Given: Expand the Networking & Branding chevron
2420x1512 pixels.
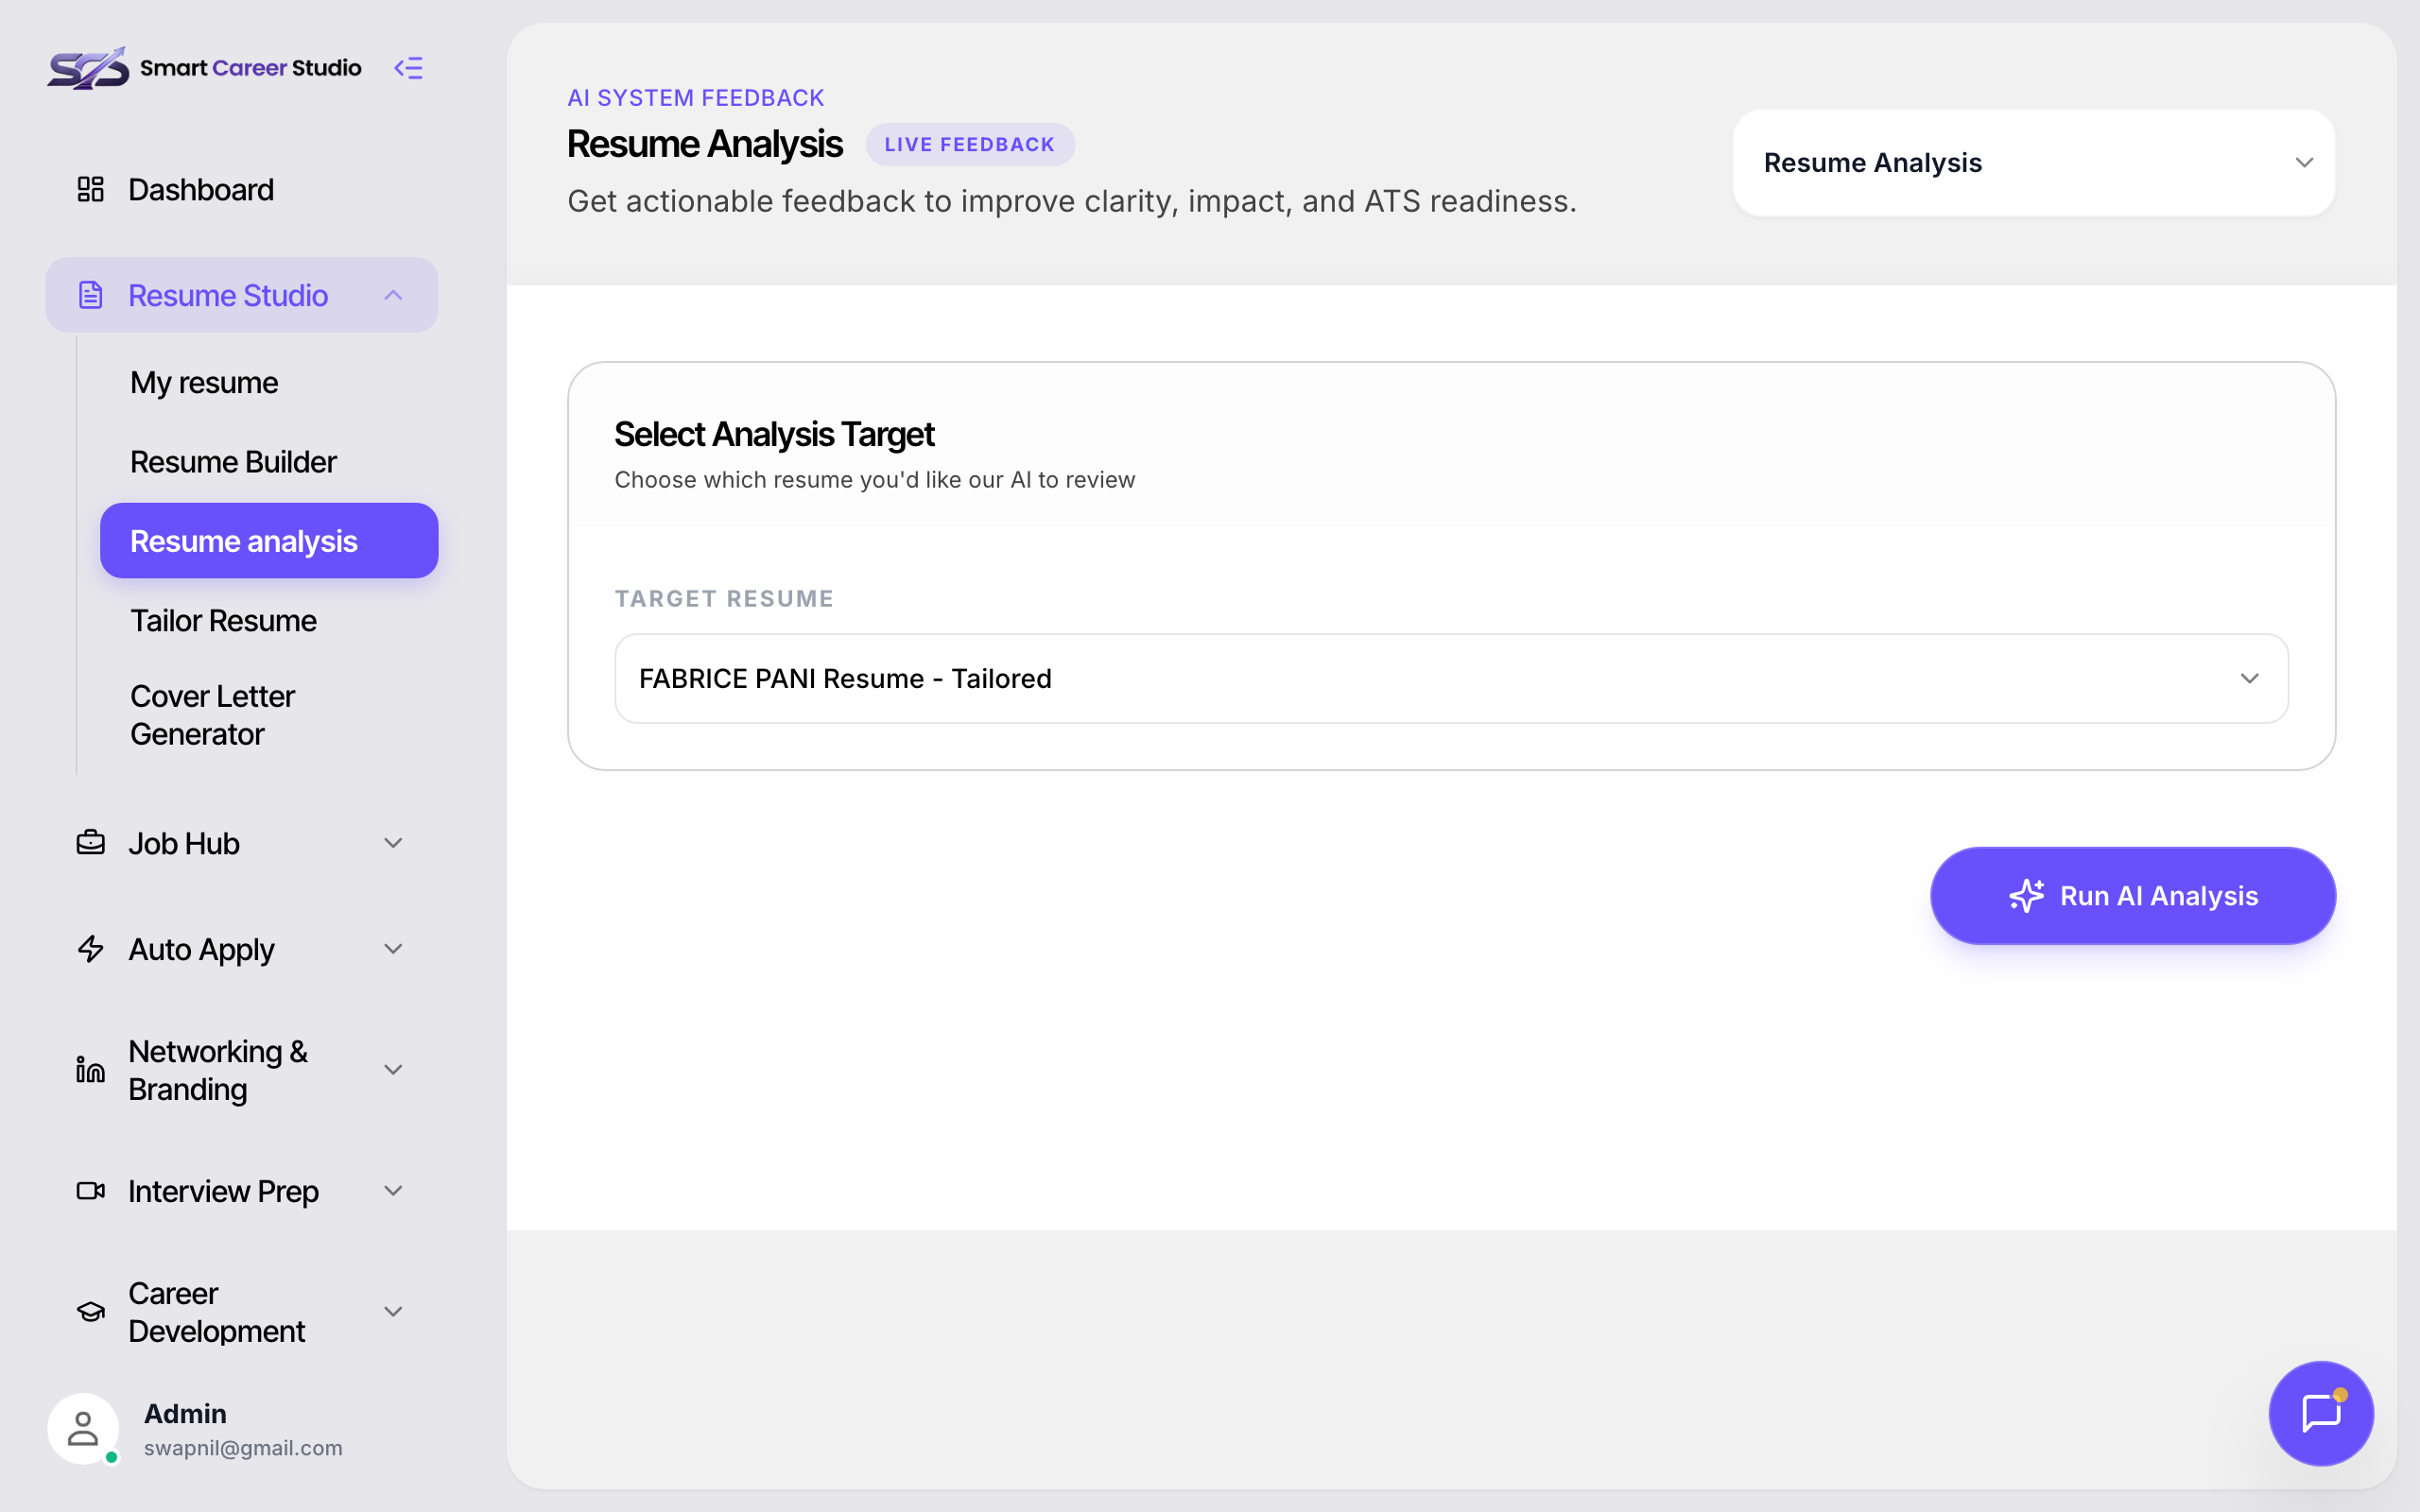Looking at the screenshot, I should [393, 1070].
